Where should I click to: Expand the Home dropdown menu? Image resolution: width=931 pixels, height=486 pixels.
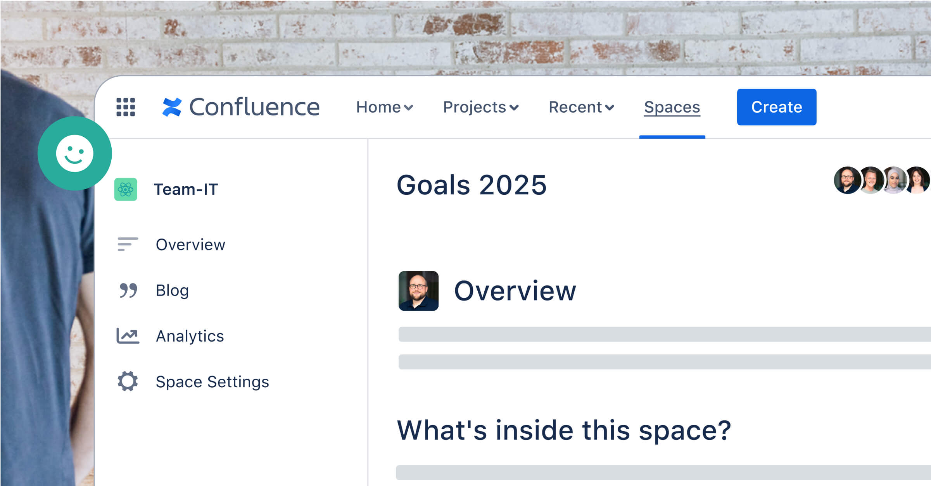(385, 107)
